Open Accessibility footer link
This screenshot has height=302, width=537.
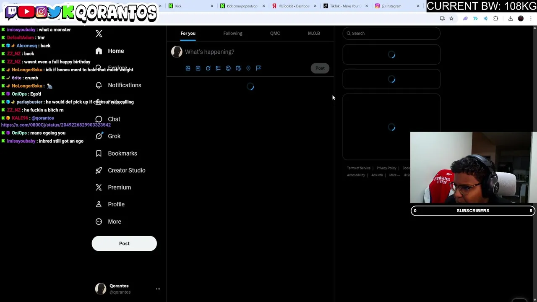tap(356, 175)
